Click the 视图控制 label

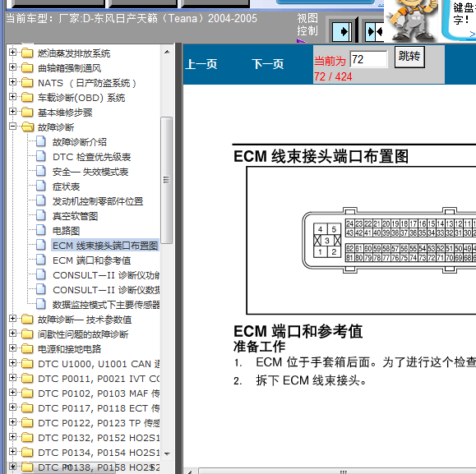pos(307,25)
